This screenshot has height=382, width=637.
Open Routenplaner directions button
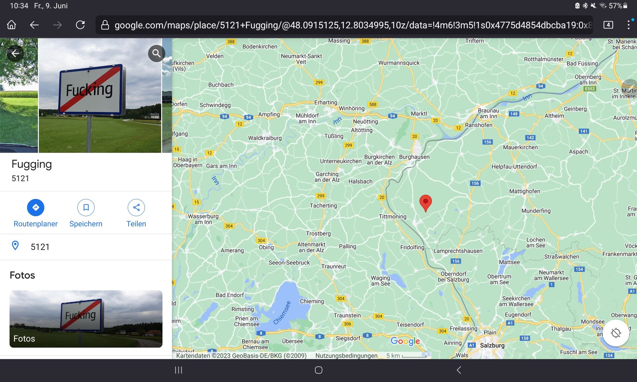35,208
